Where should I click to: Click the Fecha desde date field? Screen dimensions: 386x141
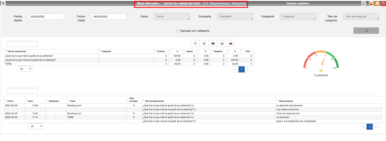tap(46, 17)
